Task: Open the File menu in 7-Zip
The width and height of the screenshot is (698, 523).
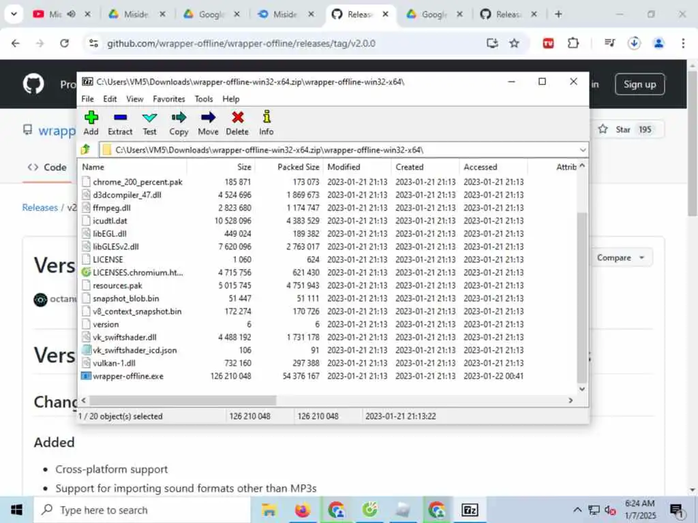Action: tap(87, 99)
